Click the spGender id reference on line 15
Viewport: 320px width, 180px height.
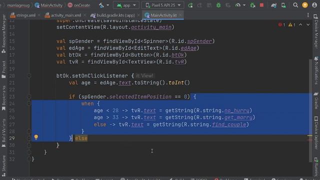pos(199,41)
